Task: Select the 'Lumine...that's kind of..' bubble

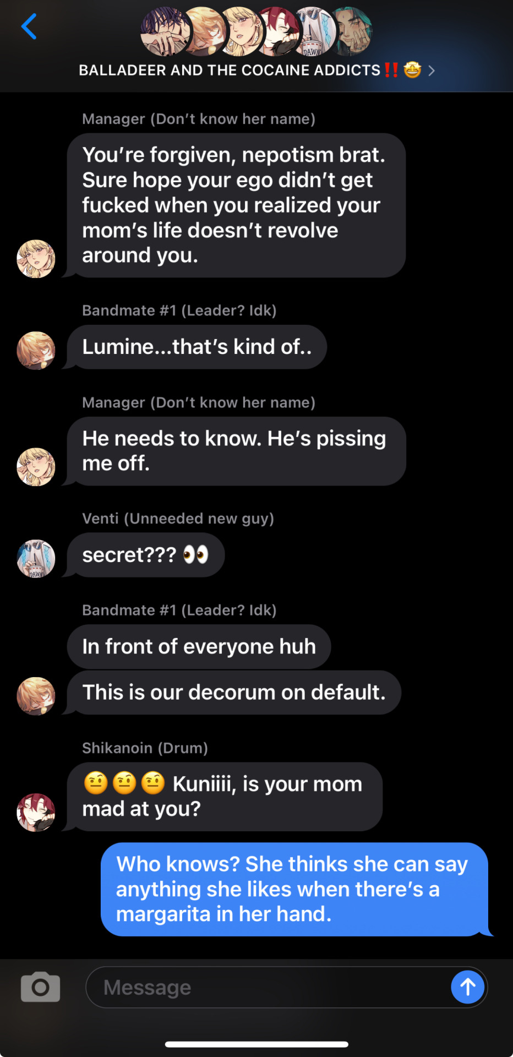Action: [x=197, y=347]
